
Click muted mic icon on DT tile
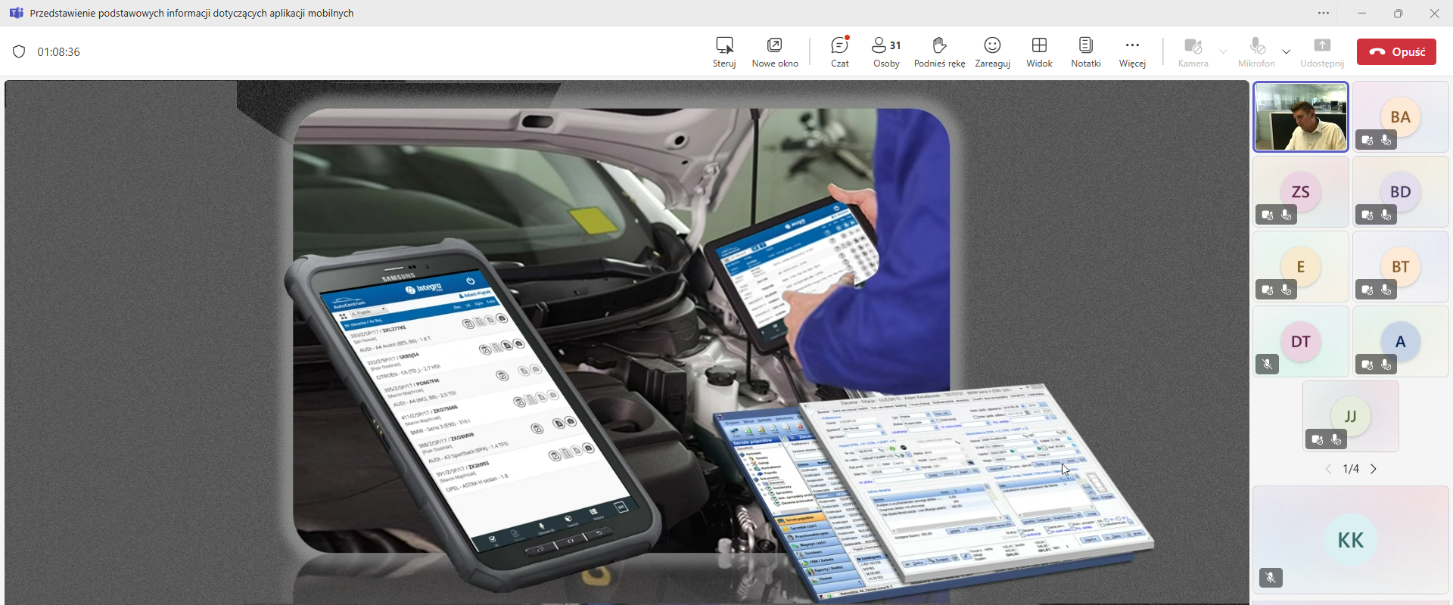1268,365
